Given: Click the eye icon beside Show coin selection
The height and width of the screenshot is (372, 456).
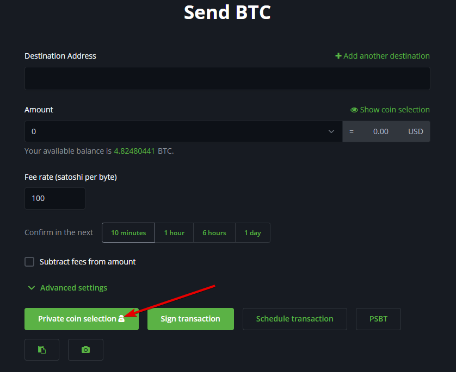Looking at the screenshot, I should click(354, 110).
